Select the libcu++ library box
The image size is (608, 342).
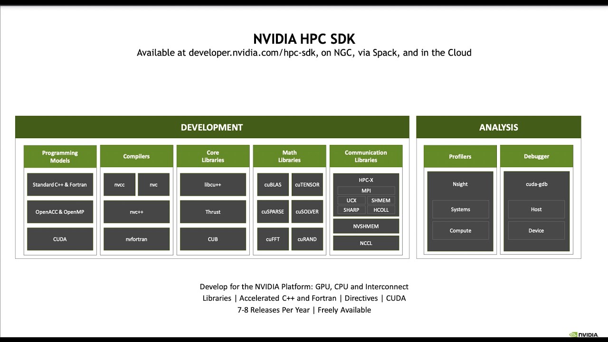pos(213,184)
